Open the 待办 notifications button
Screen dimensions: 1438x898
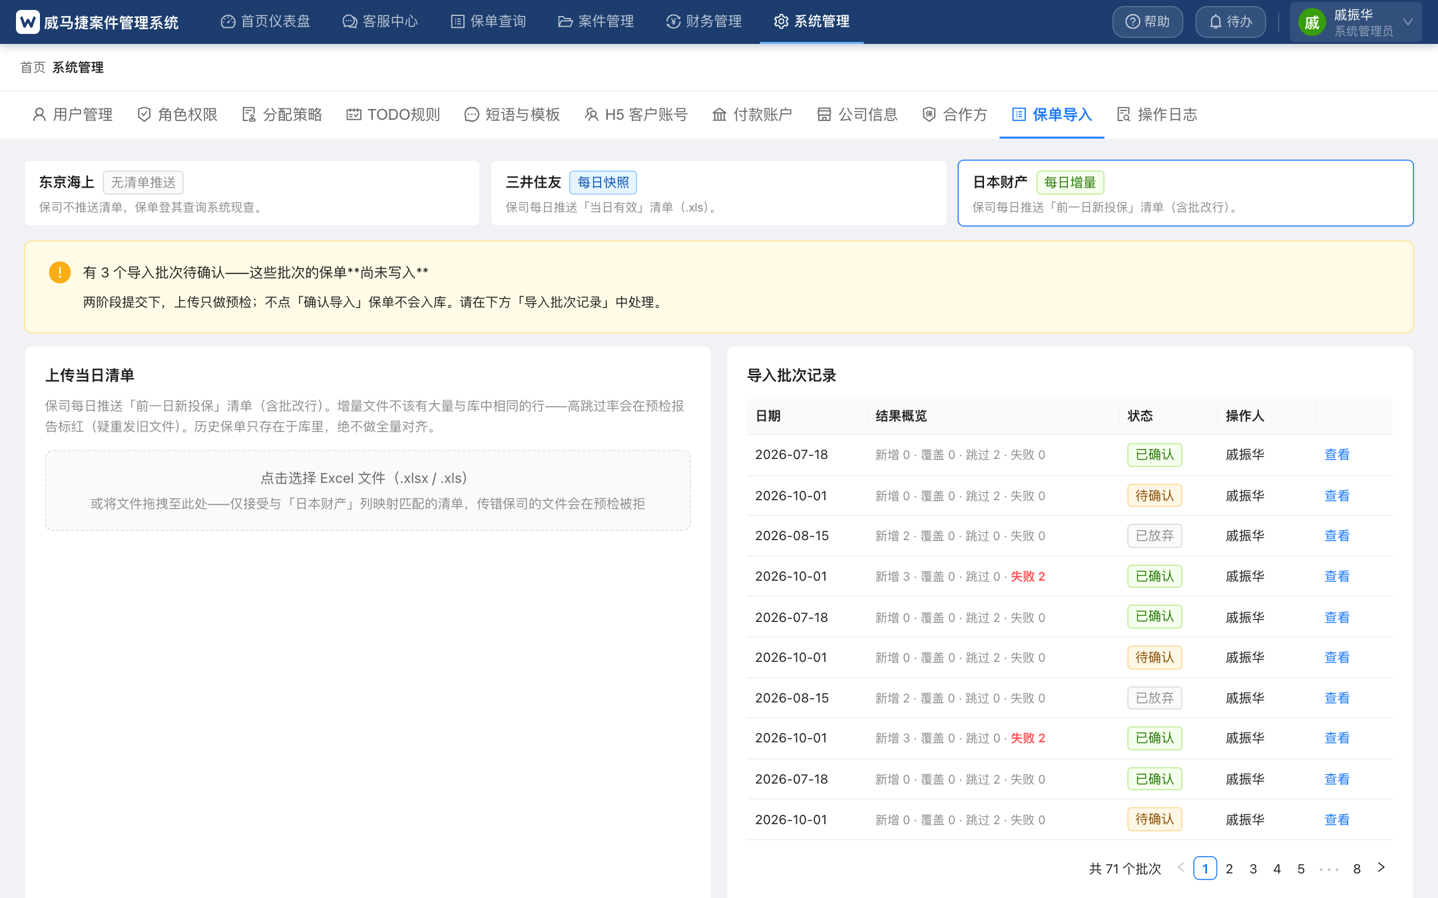coord(1230,22)
